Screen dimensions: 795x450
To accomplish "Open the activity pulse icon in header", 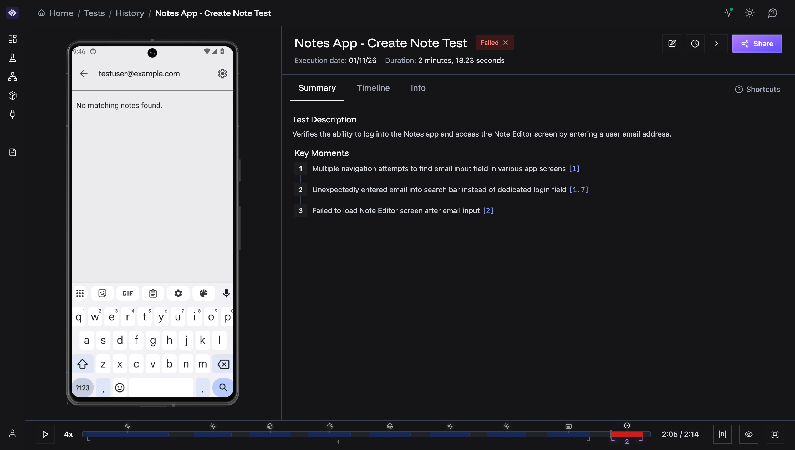I will pyautogui.click(x=728, y=13).
